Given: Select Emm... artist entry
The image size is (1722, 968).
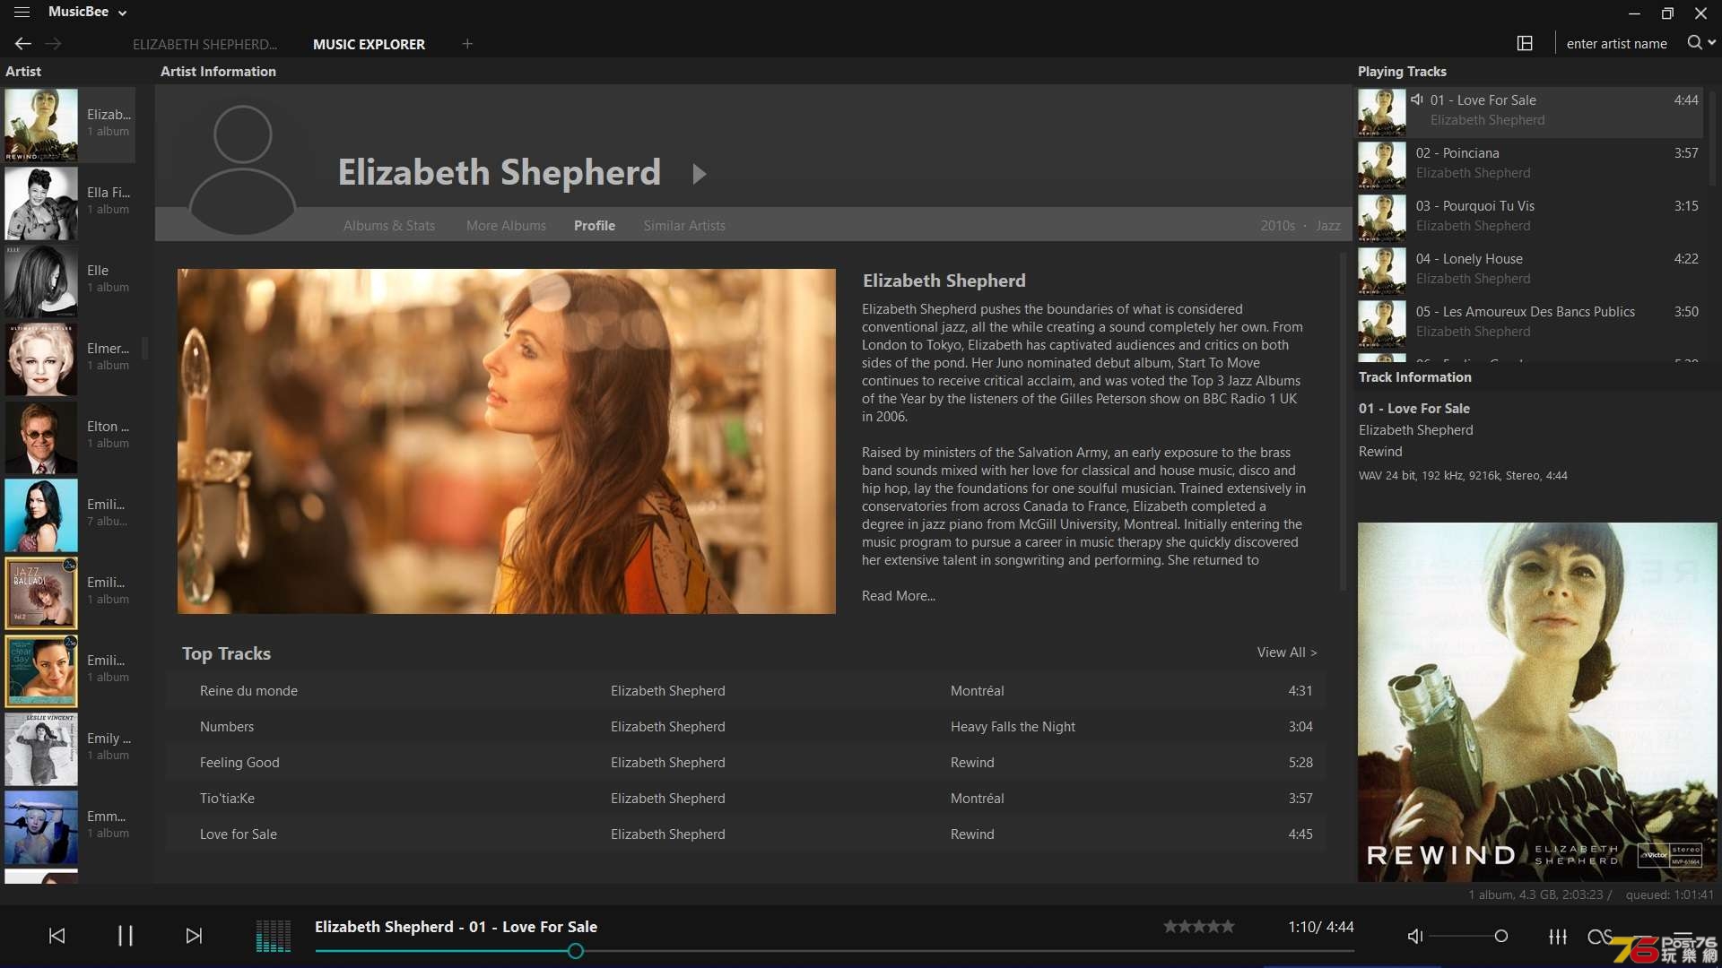Looking at the screenshot, I should 70,826.
